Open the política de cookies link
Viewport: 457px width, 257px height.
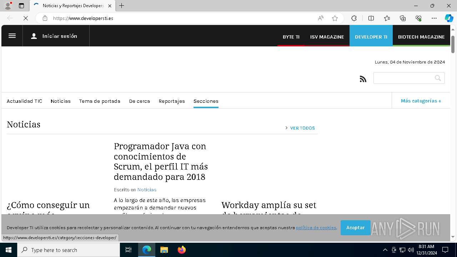(316, 227)
